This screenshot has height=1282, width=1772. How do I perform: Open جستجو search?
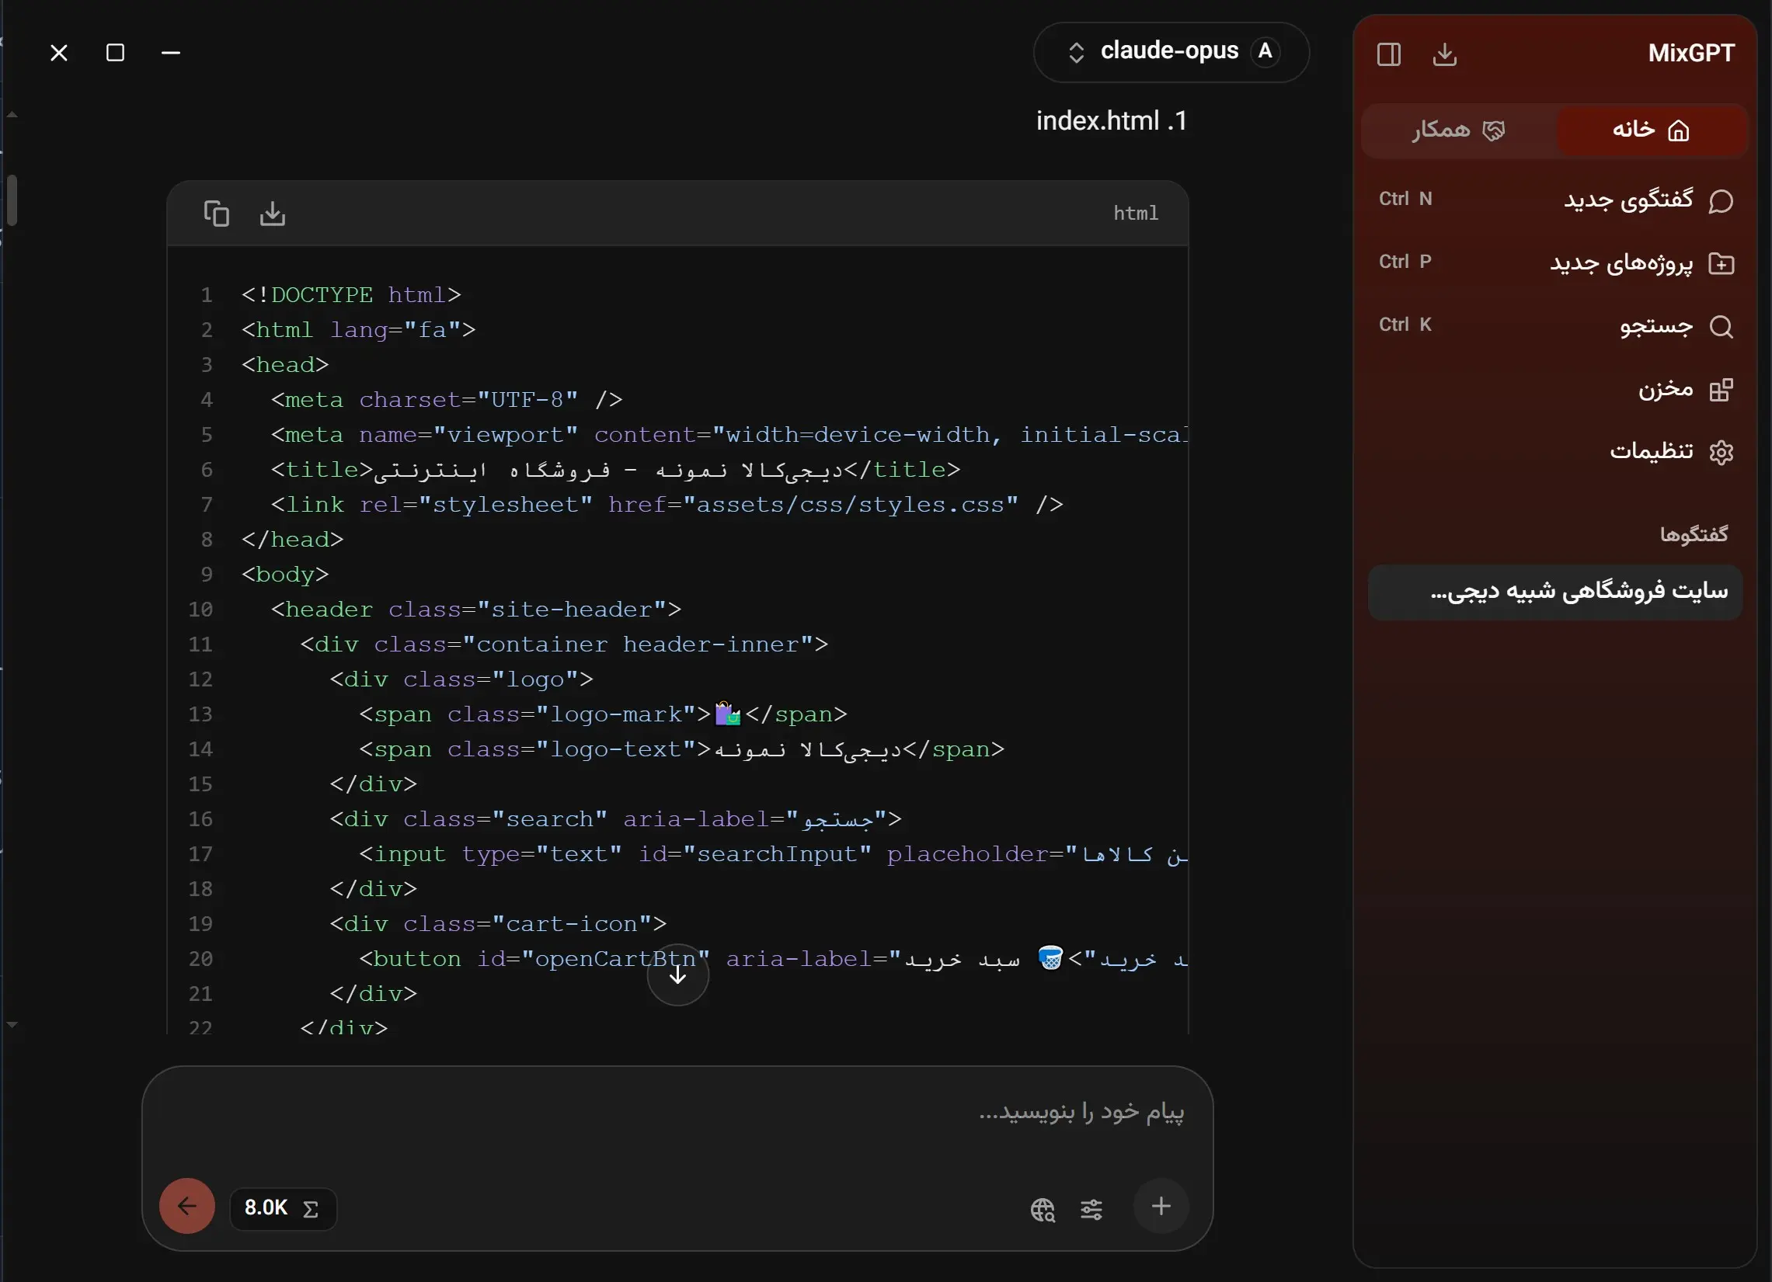click(1554, 325)
